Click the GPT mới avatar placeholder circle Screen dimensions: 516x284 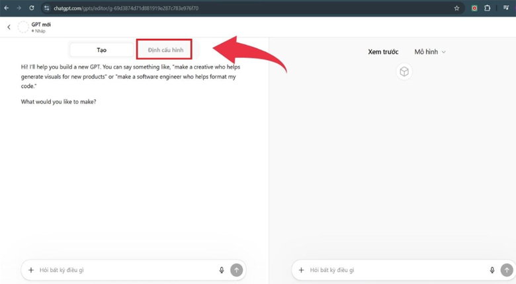(23, 27)
